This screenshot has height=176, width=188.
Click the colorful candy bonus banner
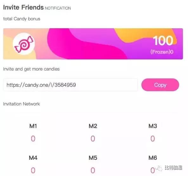tap(93, 44)
